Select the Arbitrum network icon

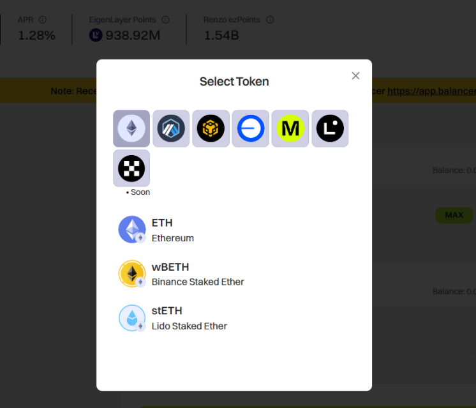tap(171, 128)
